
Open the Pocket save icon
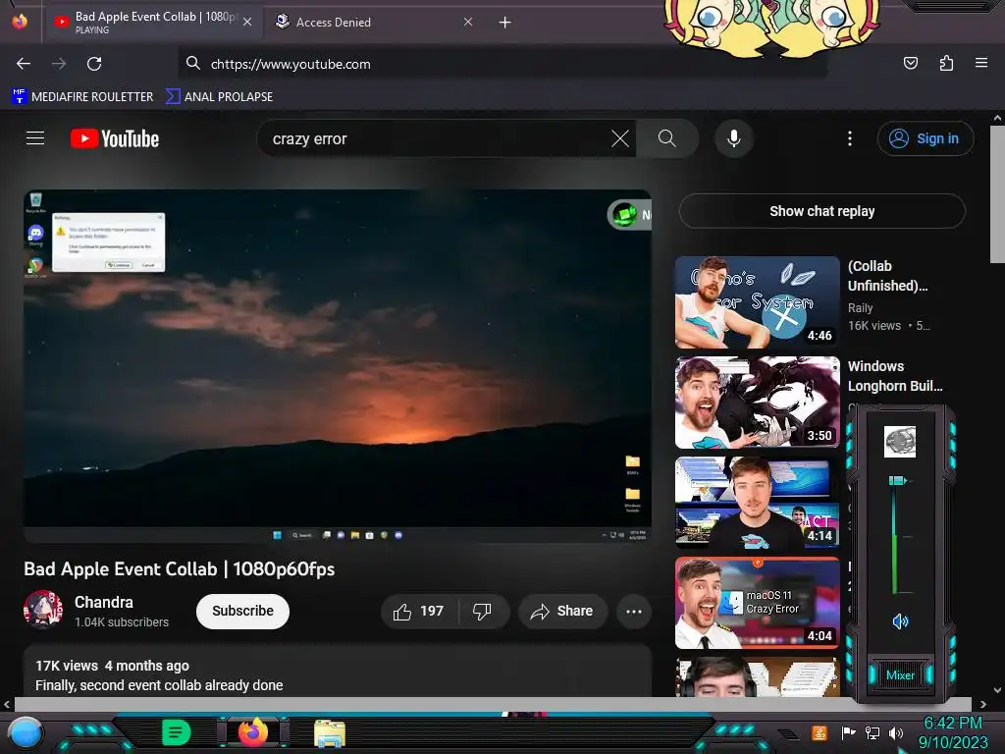coord(910,63)
